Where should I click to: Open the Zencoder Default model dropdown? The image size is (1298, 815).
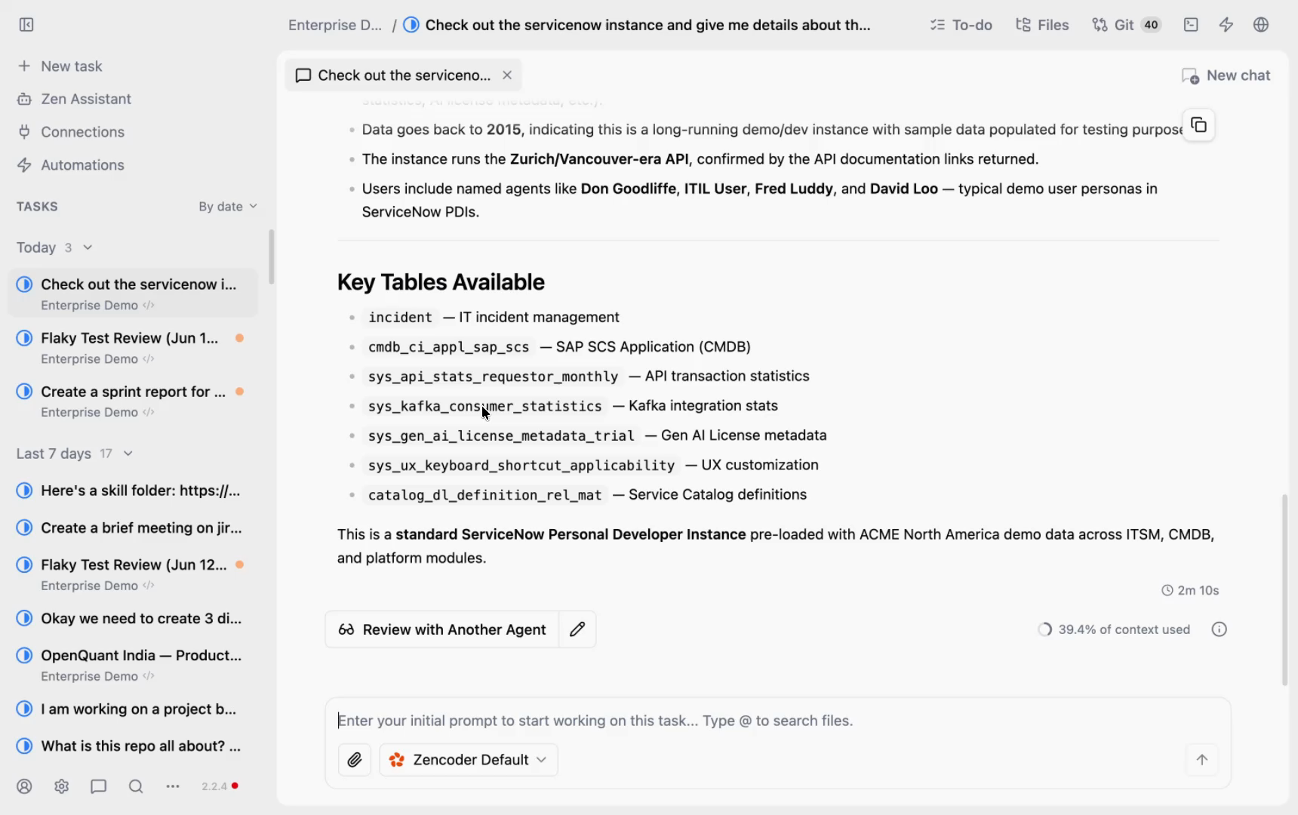(469, 760)
